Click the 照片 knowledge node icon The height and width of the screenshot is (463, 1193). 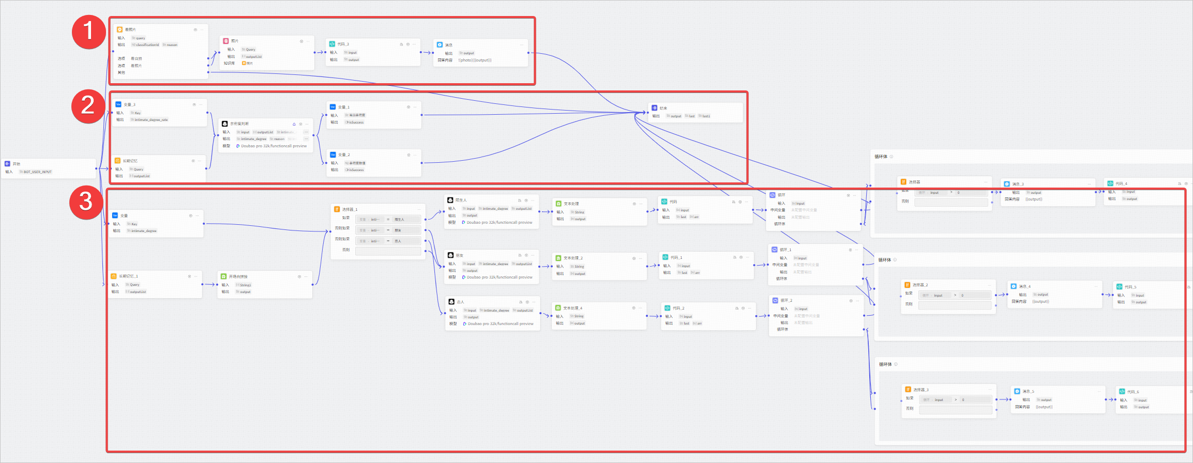(x=226, y=41)
